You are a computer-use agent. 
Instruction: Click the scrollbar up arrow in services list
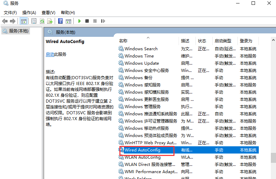coord(273,40)
